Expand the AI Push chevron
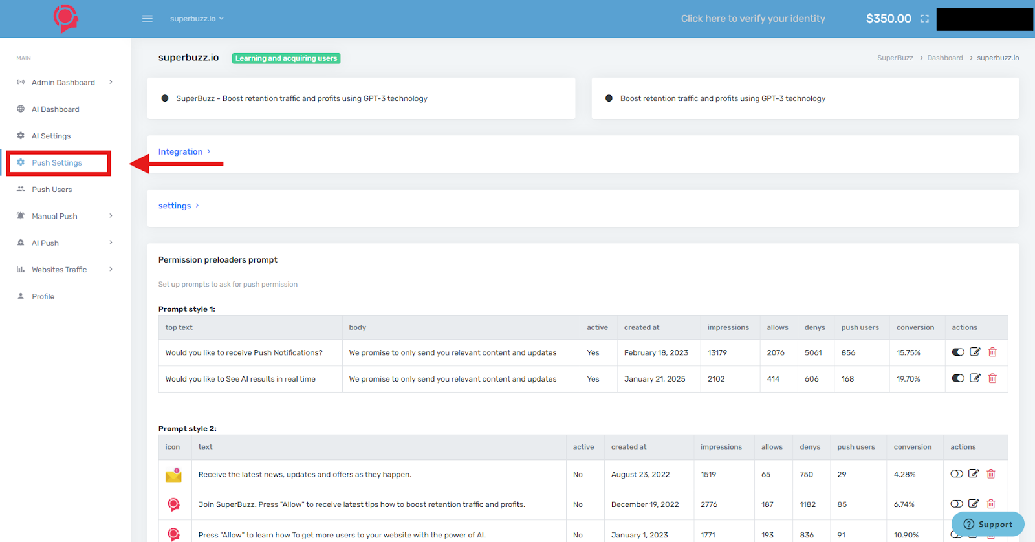The width and height of the screenshot is (1035, 542). click(111, 243)
